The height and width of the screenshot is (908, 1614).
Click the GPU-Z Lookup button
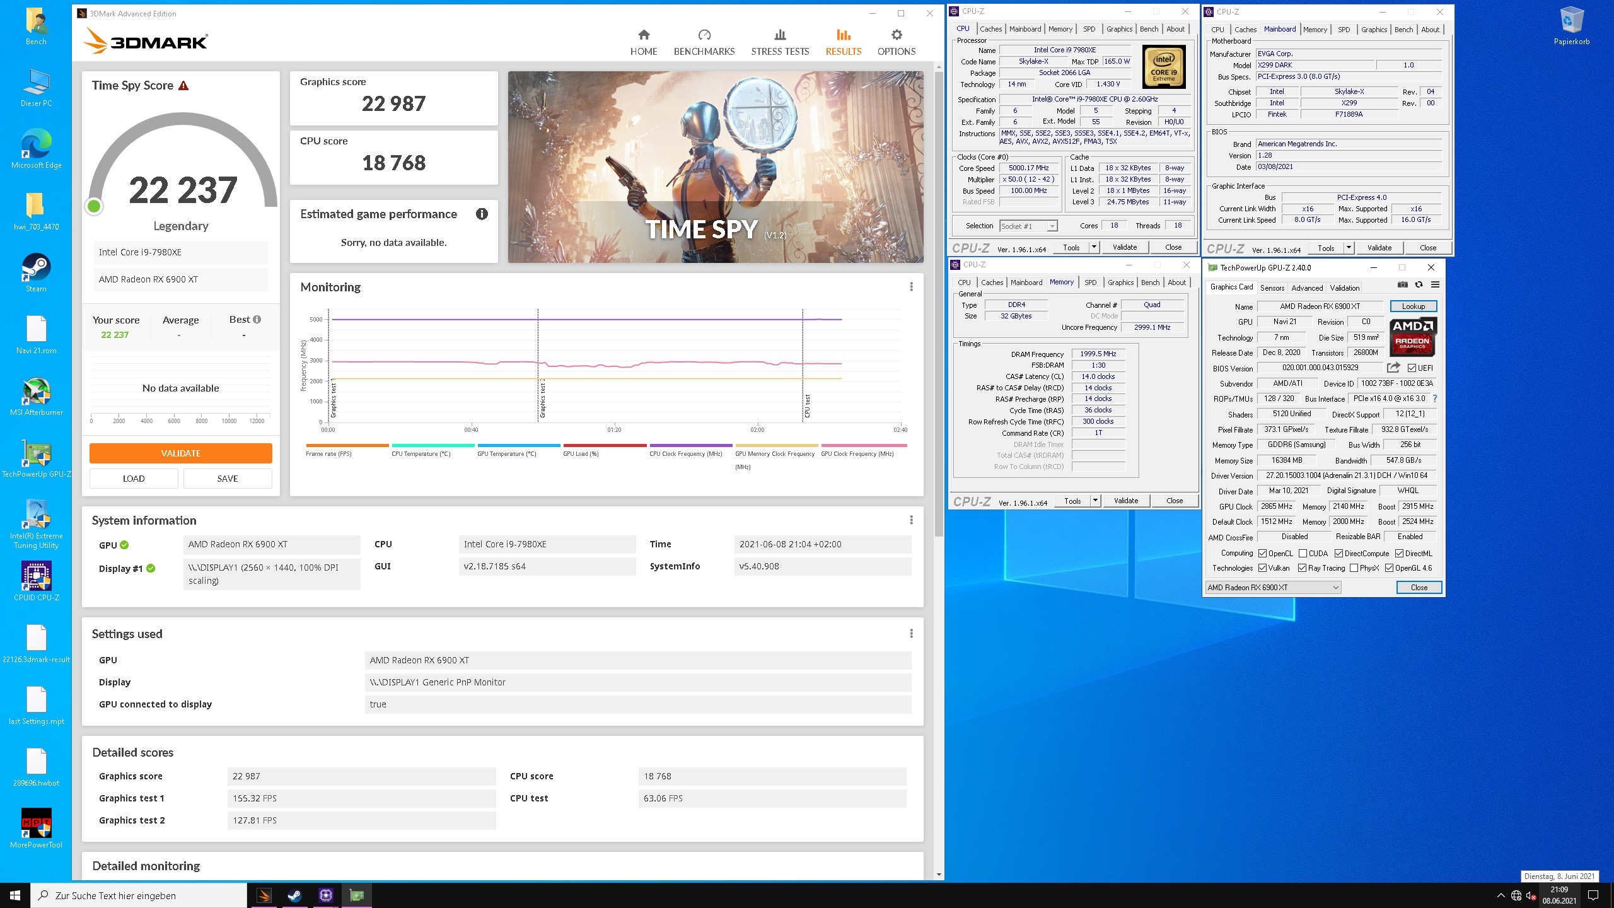(1413, 306)
